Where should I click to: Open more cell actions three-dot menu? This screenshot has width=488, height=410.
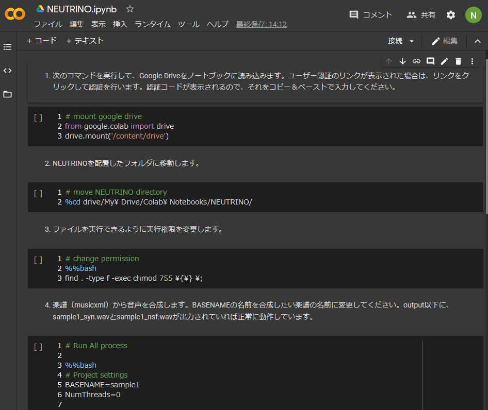click(x=472, y=61)
